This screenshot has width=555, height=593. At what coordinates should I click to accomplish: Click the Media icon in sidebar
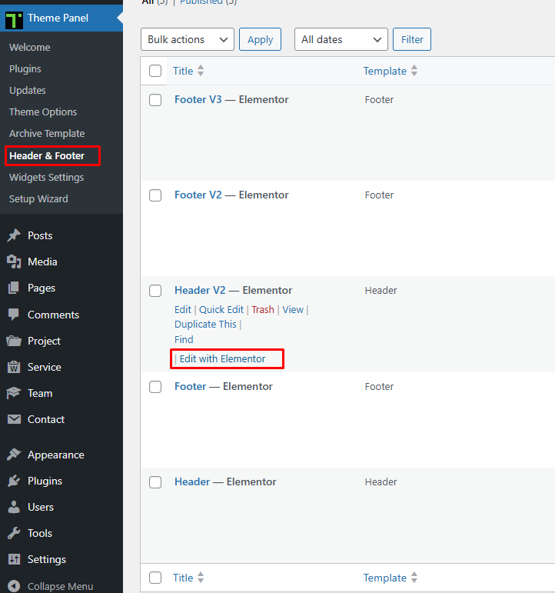click(x=14, y=262)
